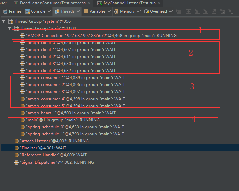Click the Run to Cursor debugger icon
239x191 pixels.
pos(231,12)
